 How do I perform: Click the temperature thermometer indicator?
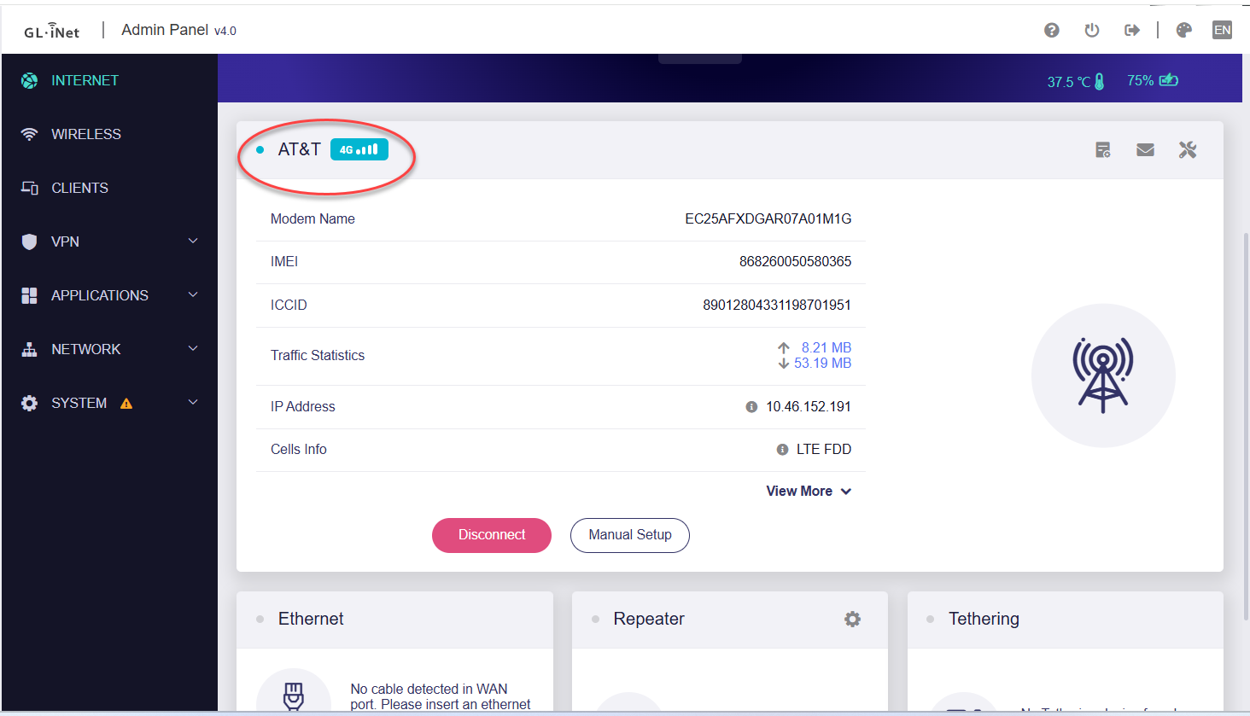coord(1076,82)
